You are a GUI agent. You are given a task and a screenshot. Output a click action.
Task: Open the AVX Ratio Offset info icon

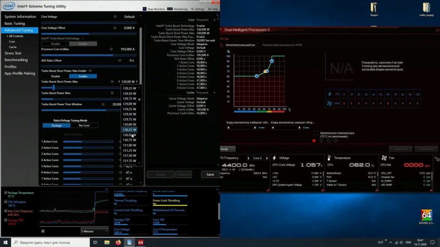coord(120,60)
